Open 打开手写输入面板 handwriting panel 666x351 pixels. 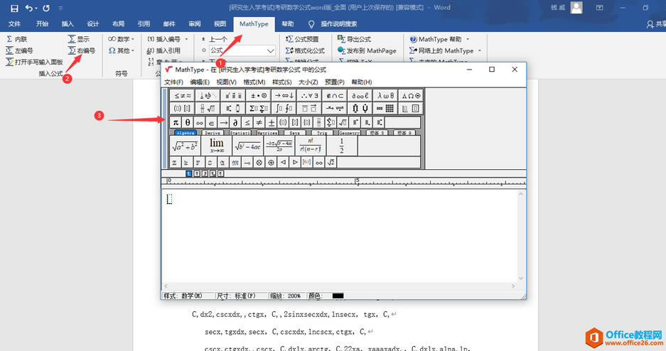pyautogui.click(x=34, y=62)
